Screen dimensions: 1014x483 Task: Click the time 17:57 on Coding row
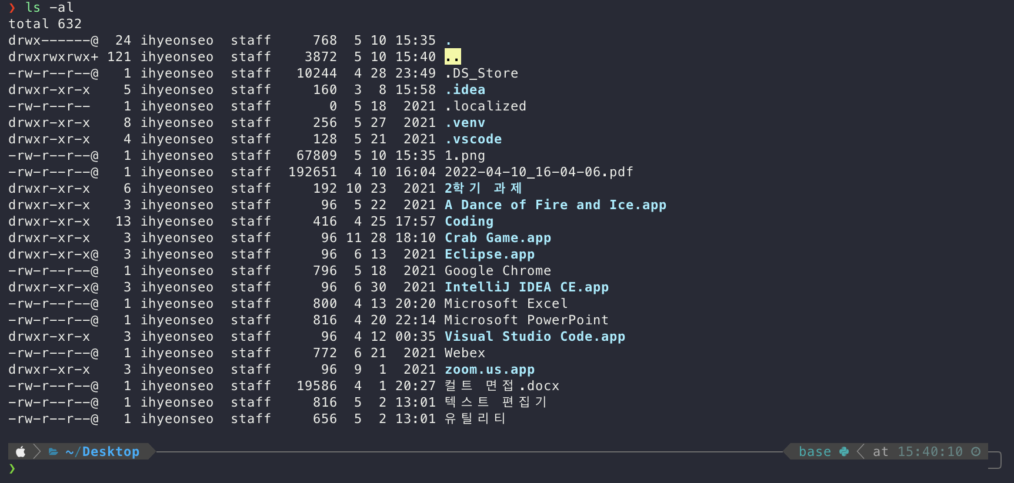[416, 222]
